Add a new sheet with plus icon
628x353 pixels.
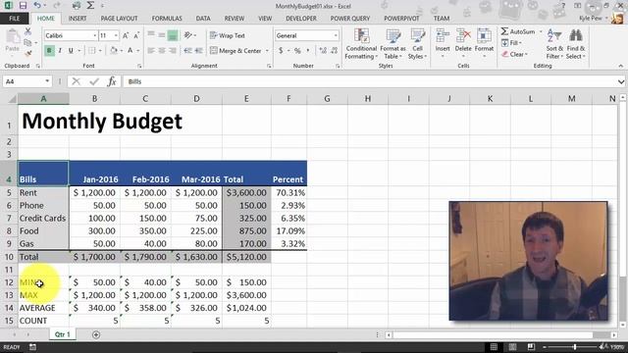96,334
